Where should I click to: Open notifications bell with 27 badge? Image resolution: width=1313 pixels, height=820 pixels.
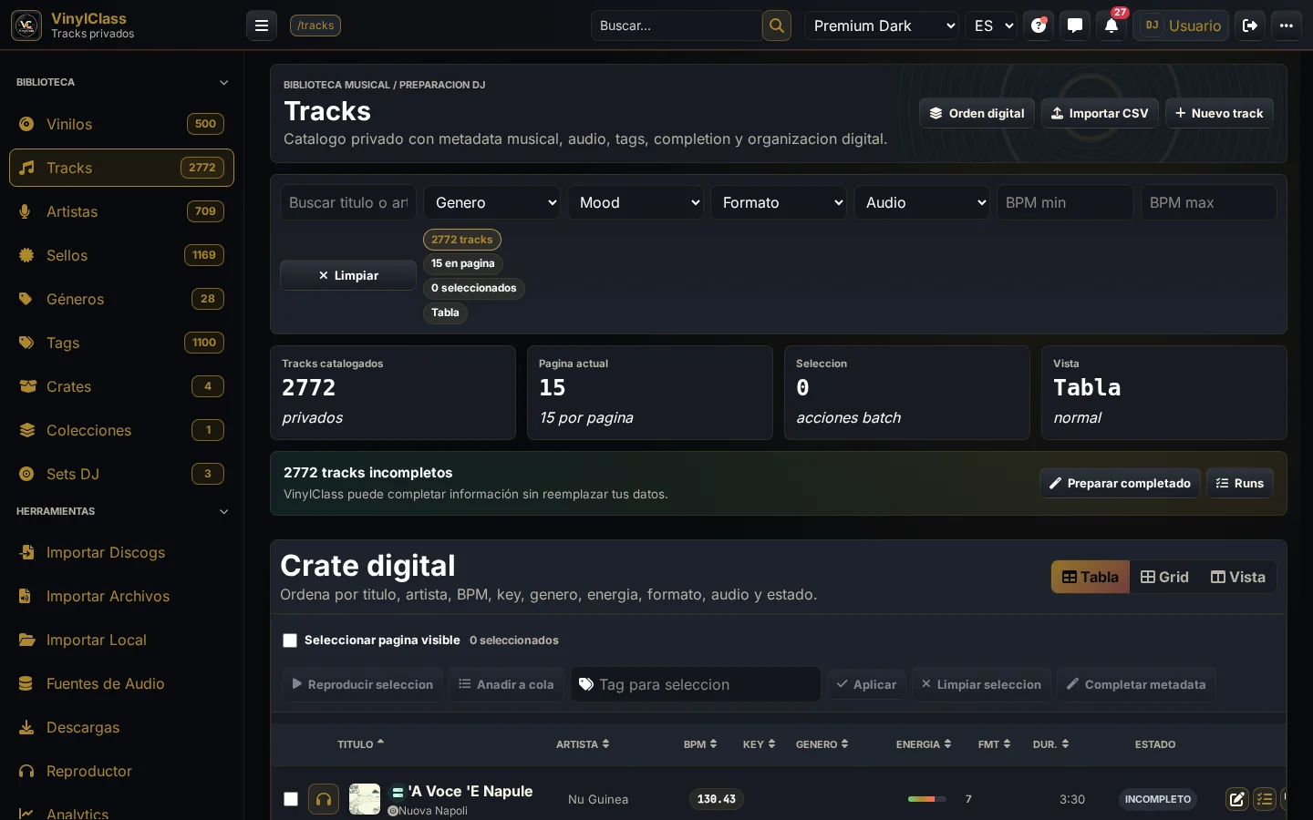pos(1111,26)
